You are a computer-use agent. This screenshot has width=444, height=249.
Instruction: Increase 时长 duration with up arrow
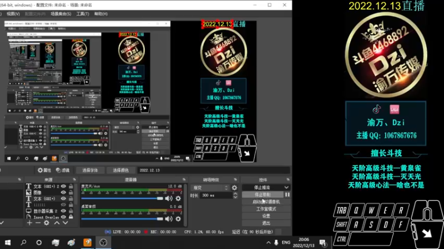[x=235, y=194]
